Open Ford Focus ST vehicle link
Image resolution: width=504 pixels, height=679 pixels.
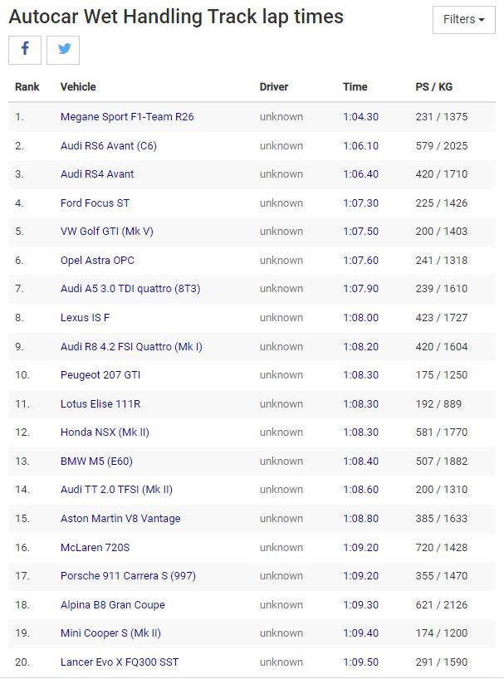point(95,203)
